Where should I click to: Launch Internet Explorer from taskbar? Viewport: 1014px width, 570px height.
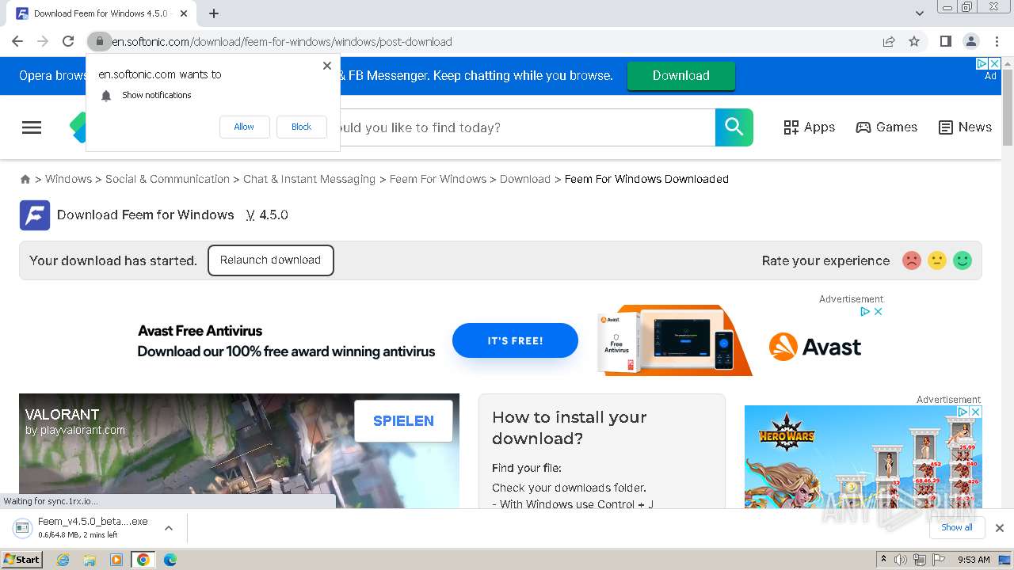(x=63, y=560)
